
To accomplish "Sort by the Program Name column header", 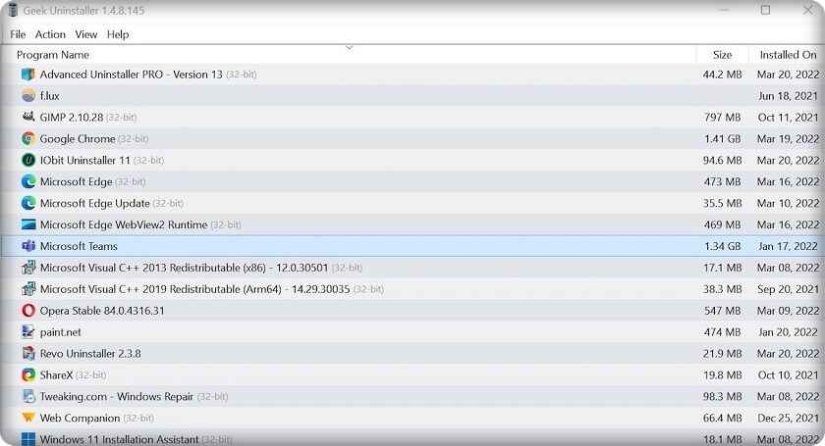I will coord(53,55).
